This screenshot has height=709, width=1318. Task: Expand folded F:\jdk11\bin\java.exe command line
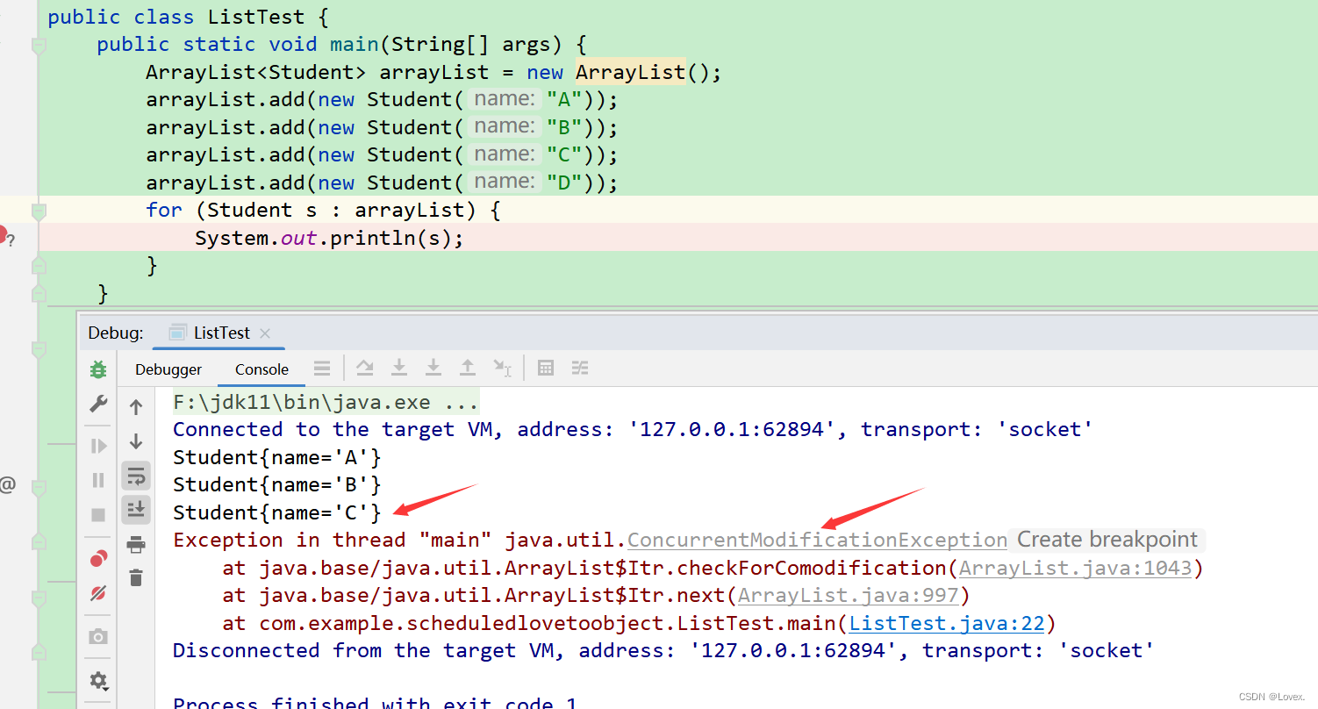[x=326, y=403]
